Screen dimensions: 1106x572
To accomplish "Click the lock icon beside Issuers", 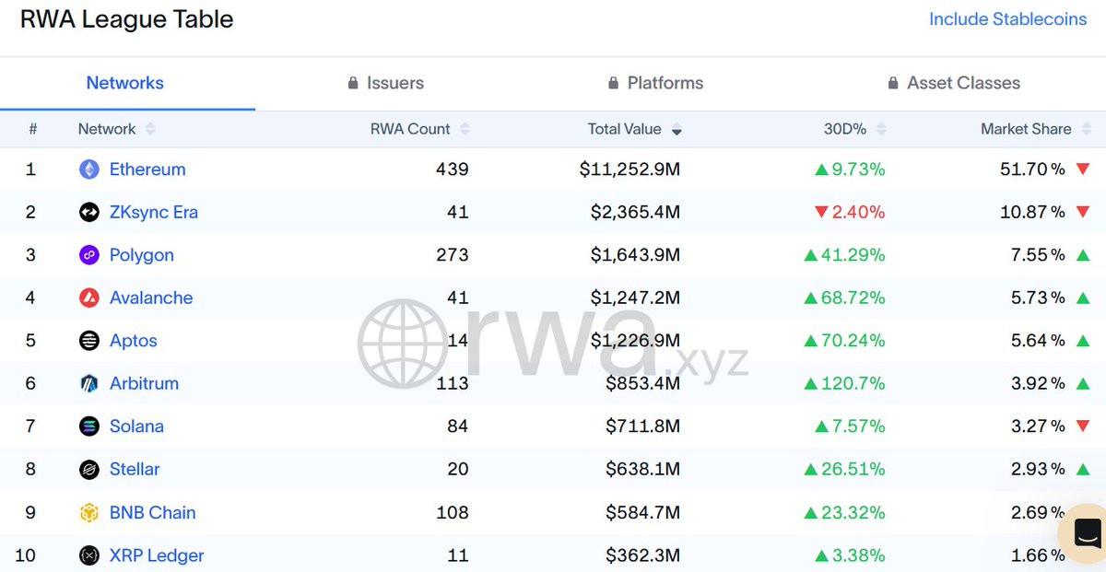I will (x=353, y=83).
